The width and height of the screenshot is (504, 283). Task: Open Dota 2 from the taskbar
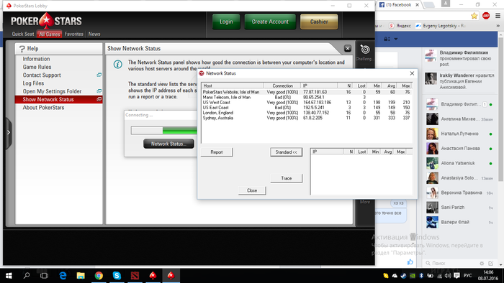[135, 275]
